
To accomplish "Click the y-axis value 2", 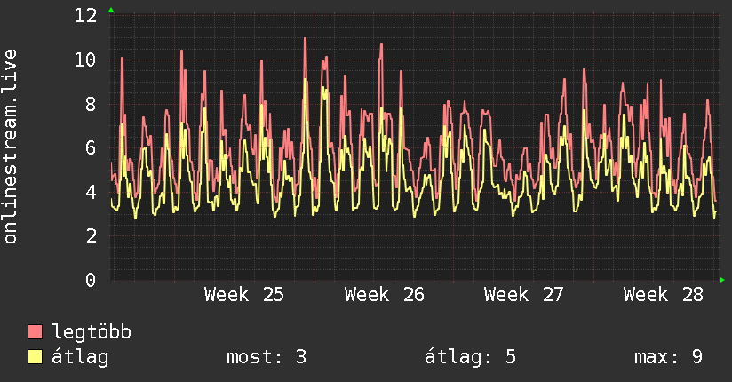I will (x=91, y=236).
